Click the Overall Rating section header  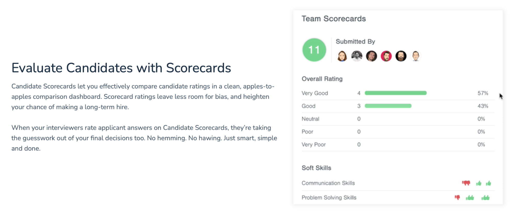tap(322, 79)
